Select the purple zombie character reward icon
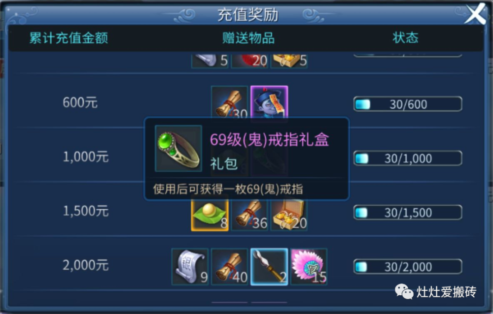 [x=269, y=102]
